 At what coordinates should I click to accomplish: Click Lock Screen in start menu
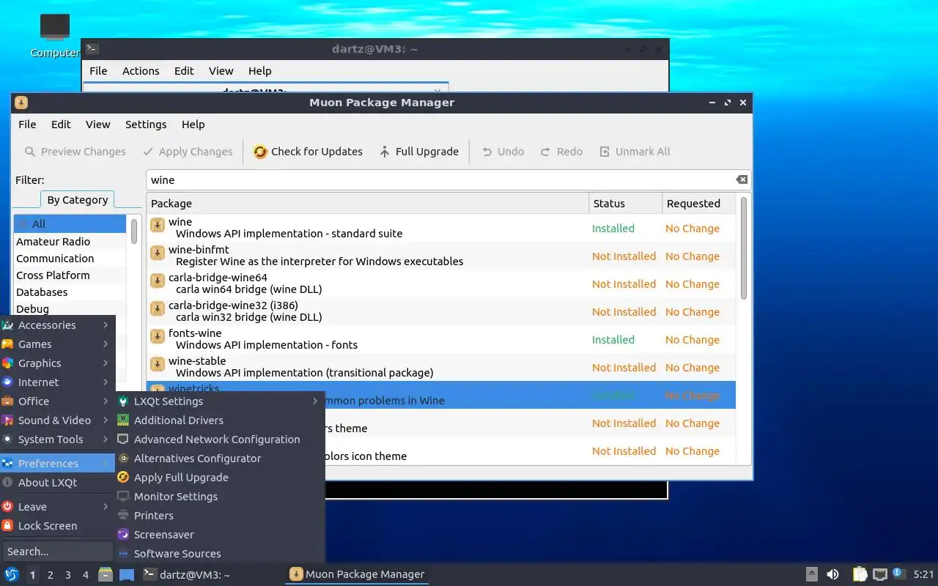pos(57,526)
